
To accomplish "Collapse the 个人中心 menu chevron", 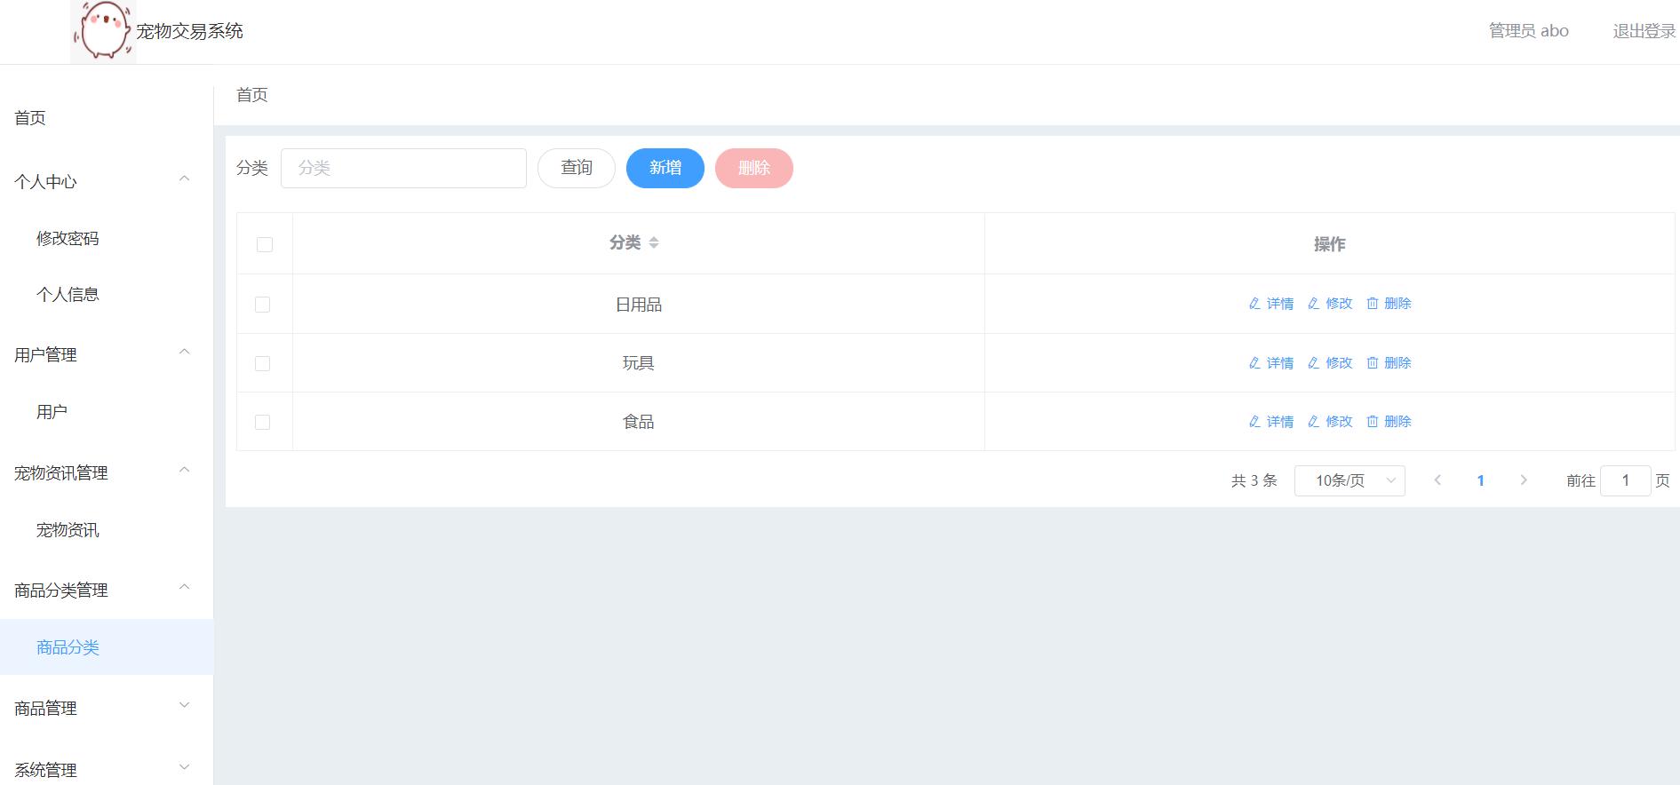I will coord(185,179).
